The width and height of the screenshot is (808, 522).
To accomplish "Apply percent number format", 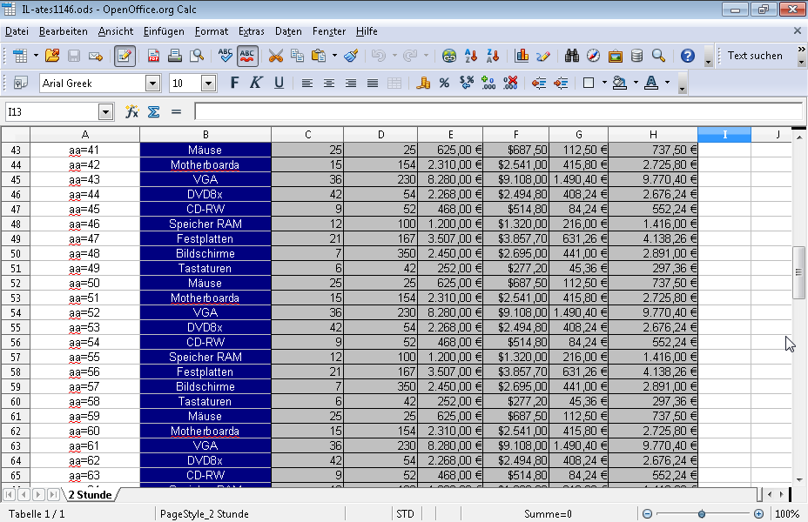I will 444,83.
